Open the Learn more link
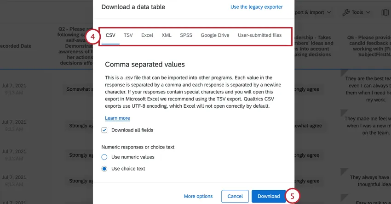 click(117, 118)
